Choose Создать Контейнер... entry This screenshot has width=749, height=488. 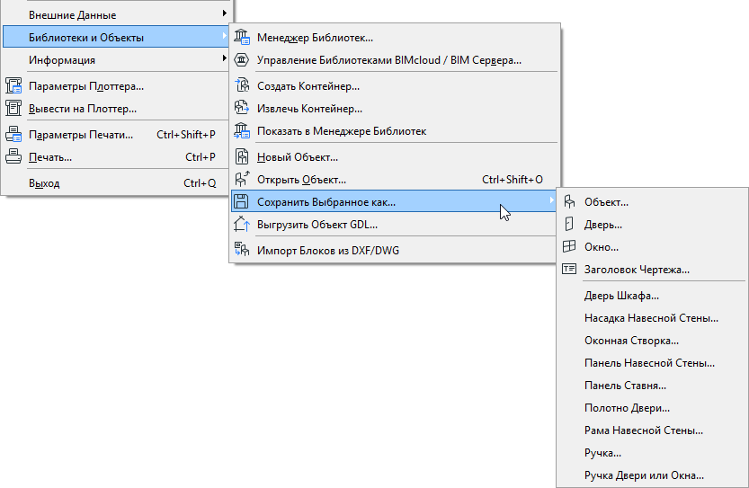coord(394,86)
